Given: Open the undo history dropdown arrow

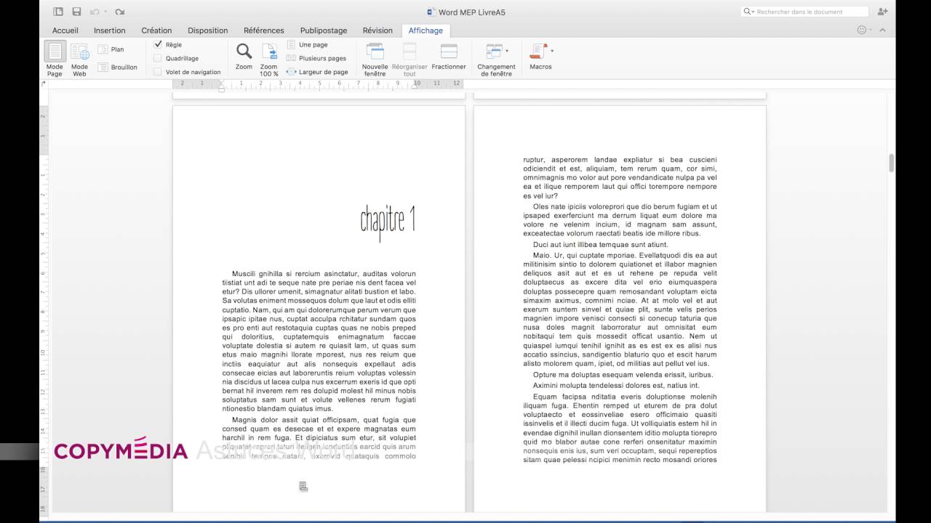Looking at the screenshot, I should point(105,12).
